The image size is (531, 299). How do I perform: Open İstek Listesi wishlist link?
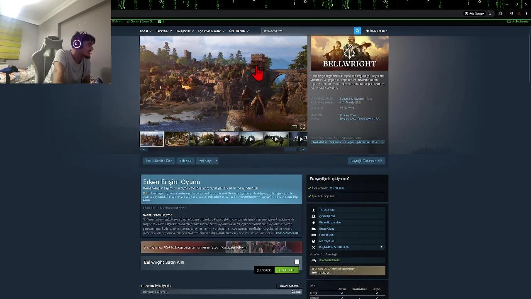377,31
